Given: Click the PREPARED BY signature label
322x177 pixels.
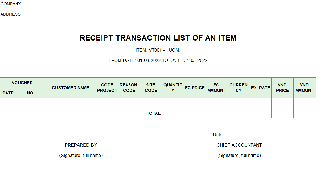Looking at the screenshot, I should click(81, 145).
